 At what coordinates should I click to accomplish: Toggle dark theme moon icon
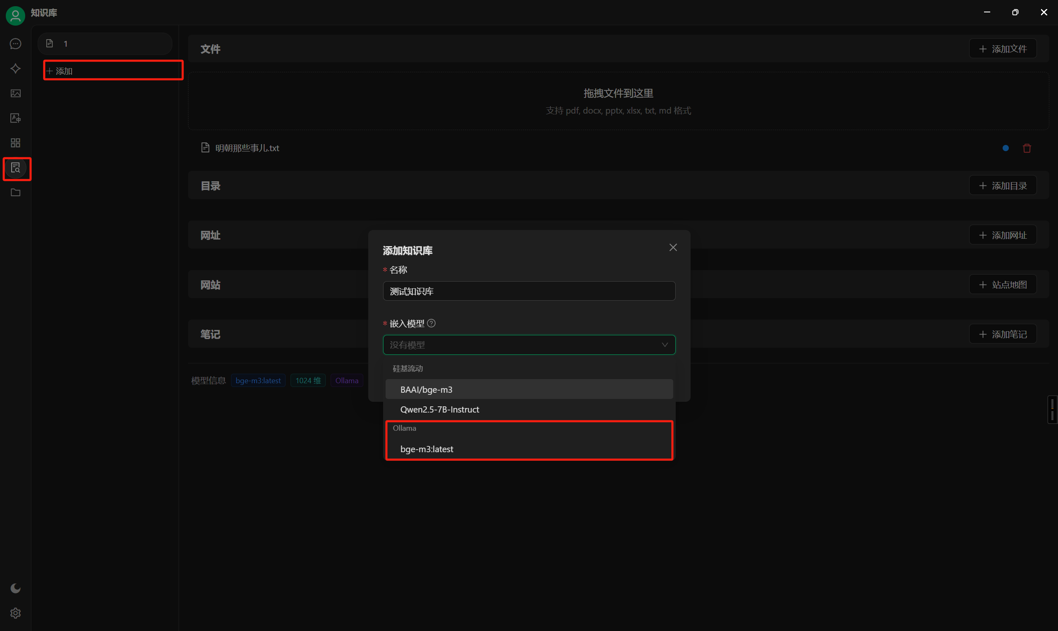(x=16, y=588)
